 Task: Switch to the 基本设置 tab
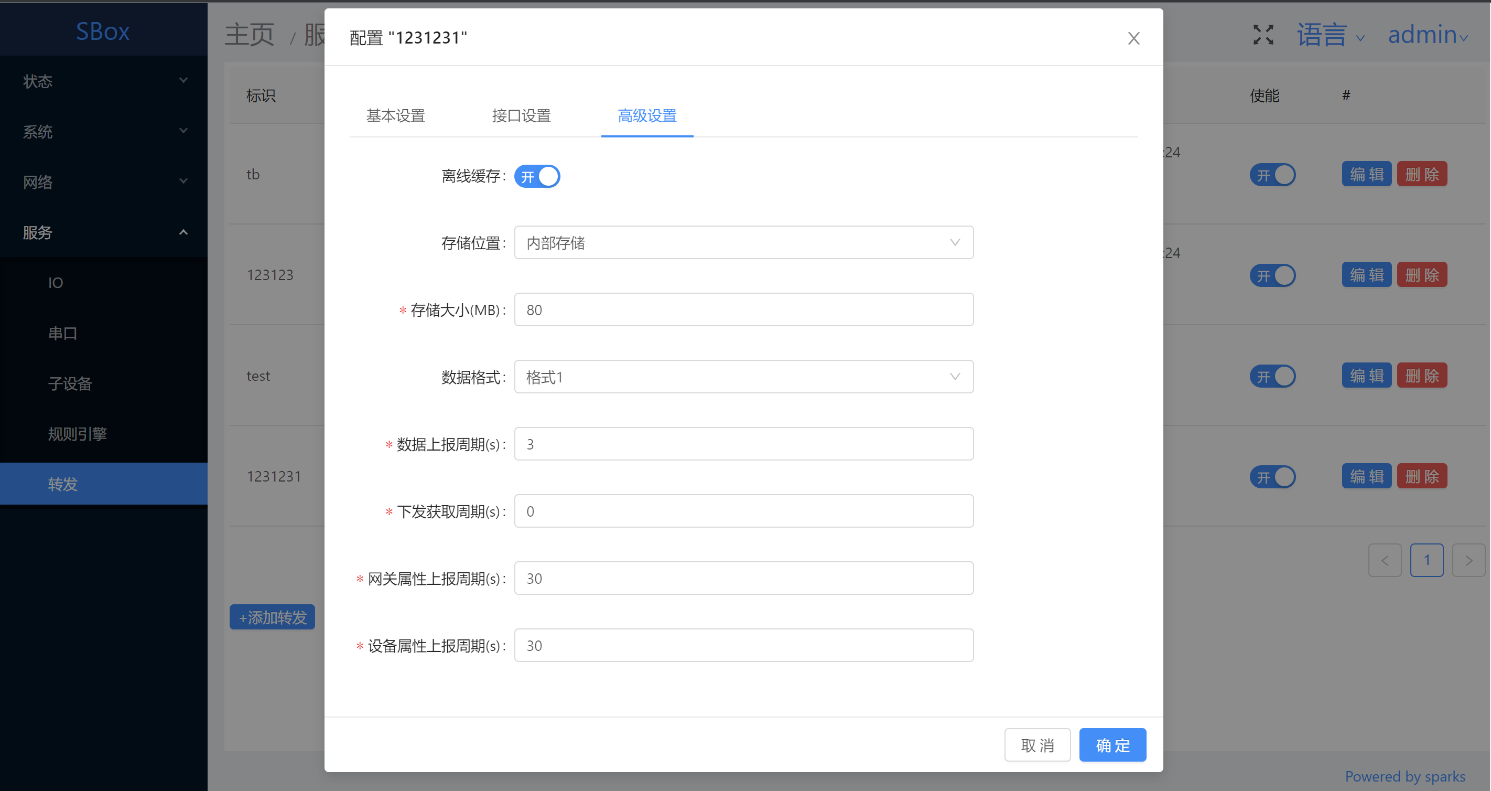coord(396,116)
